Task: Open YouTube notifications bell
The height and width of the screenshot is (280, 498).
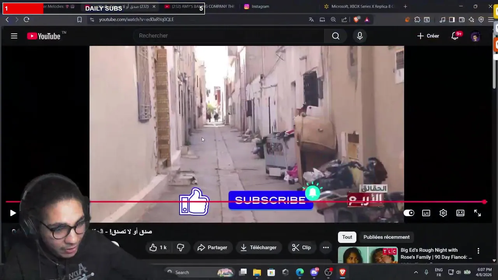Action: pyautogui.click(x=455, y=36)
